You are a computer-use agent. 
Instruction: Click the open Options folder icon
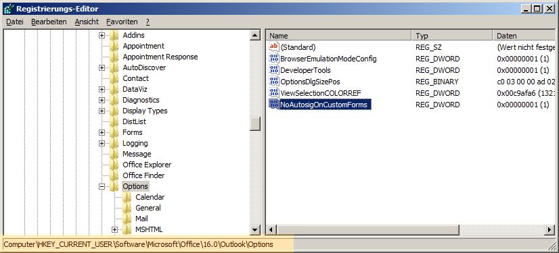pos(114,186)
